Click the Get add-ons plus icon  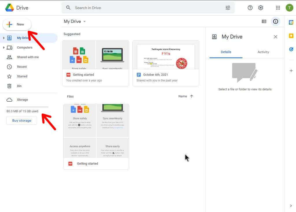(291, 71)
